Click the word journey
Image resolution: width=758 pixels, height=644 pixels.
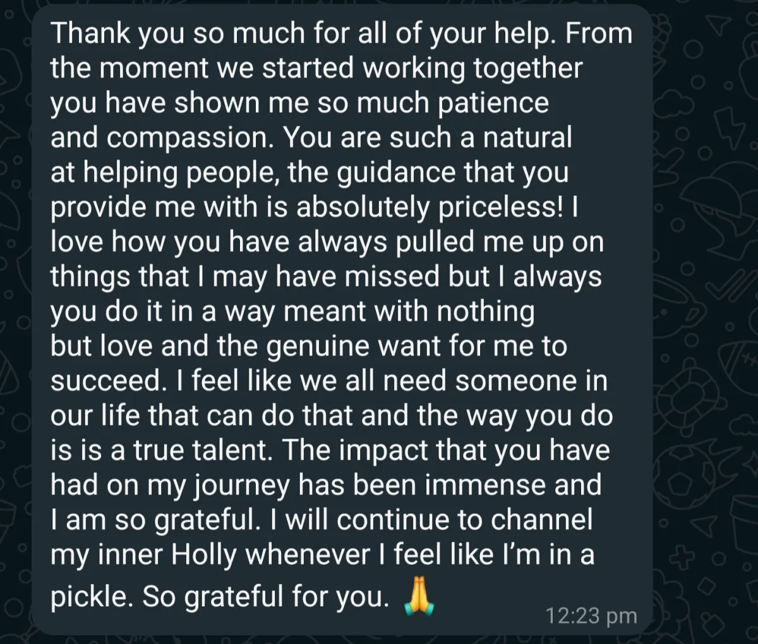tap(241, 487)
